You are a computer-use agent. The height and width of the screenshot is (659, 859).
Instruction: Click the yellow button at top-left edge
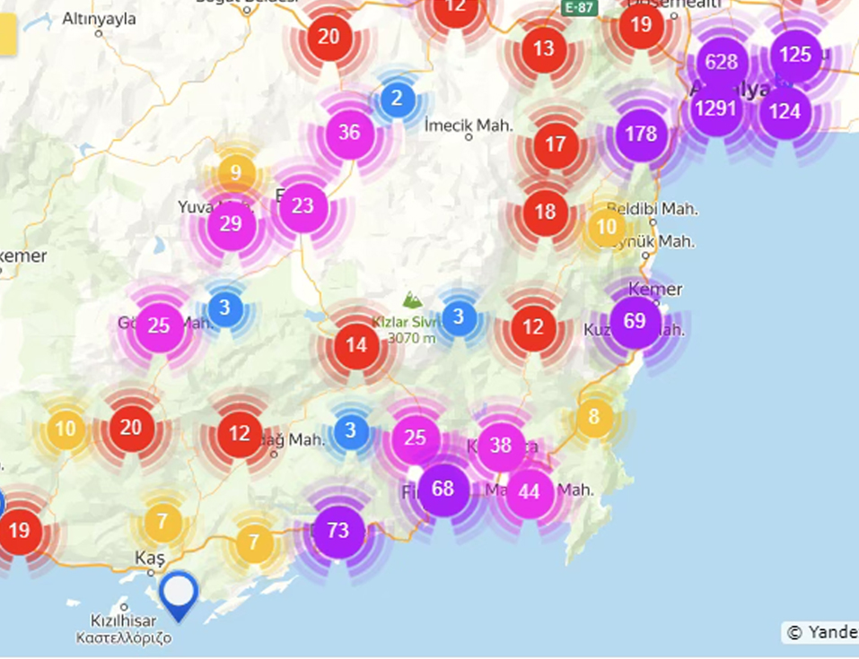pos(8,34)
